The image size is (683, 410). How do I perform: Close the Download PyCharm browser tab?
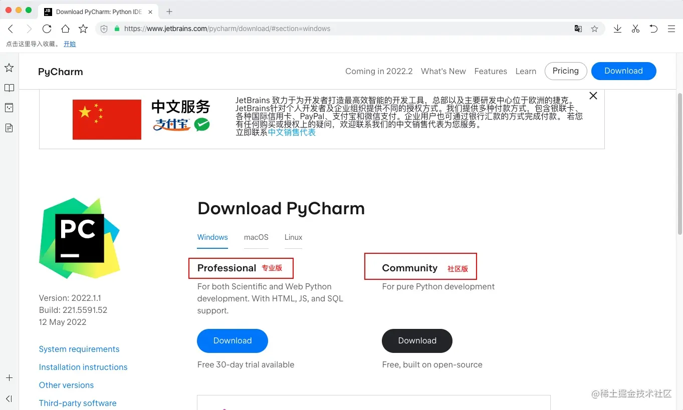[x=150, y=12]
